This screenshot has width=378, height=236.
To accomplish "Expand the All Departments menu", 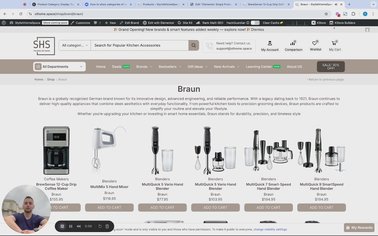I will [x=59, y=67].
